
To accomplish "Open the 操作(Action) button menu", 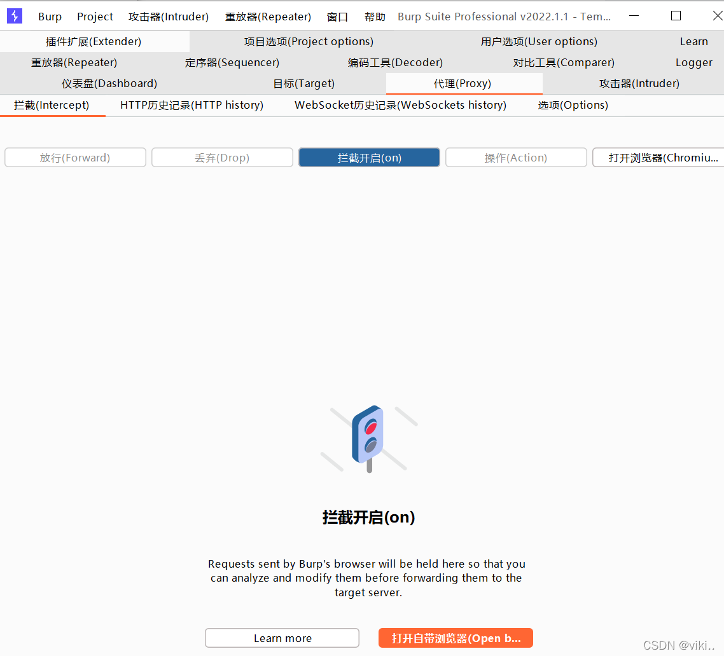I will pyautogui.click(x=516, y=158).
